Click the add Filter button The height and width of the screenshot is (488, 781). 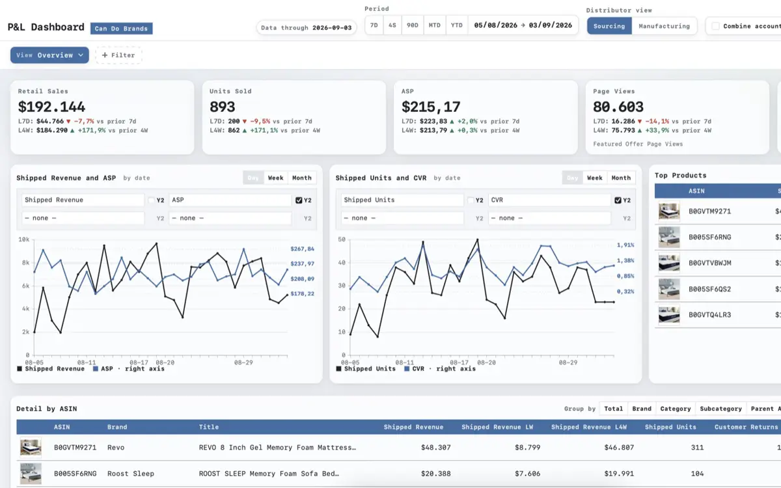118,55
